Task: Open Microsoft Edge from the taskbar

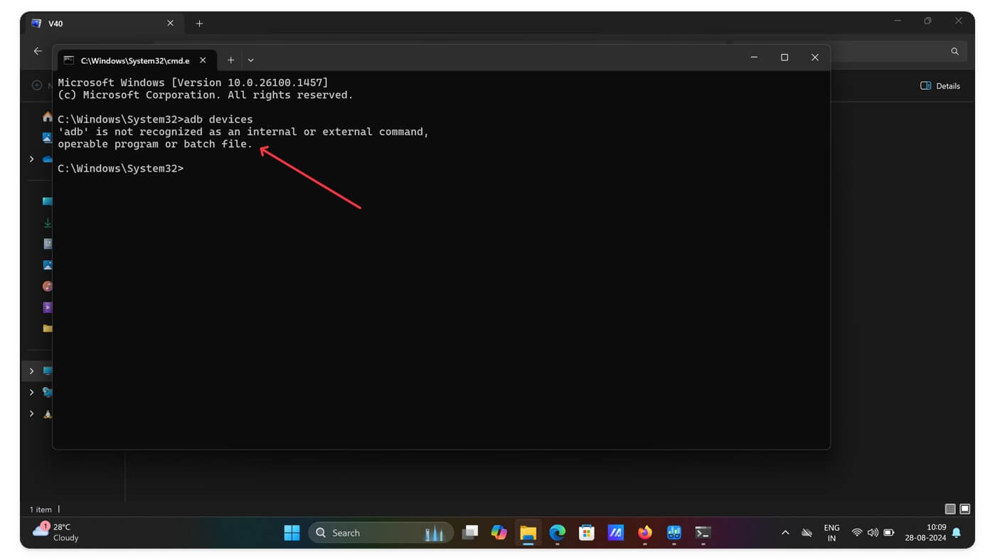Action: [x=557, y=532]
